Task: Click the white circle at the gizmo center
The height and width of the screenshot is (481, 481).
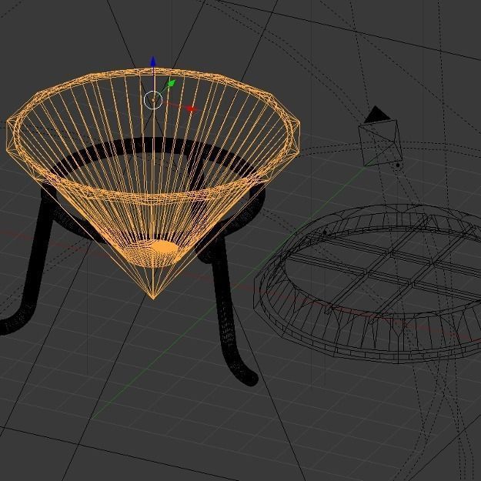Action: pyautogui.click(x=153, y=100)
